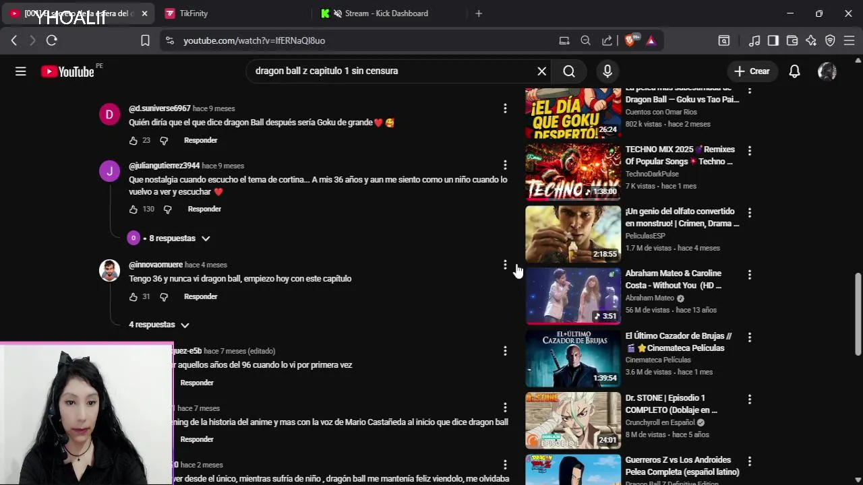This screenshot has height=485, width=863.
Task: Open options for Abraham Mateo video
Action: [749, 275]
